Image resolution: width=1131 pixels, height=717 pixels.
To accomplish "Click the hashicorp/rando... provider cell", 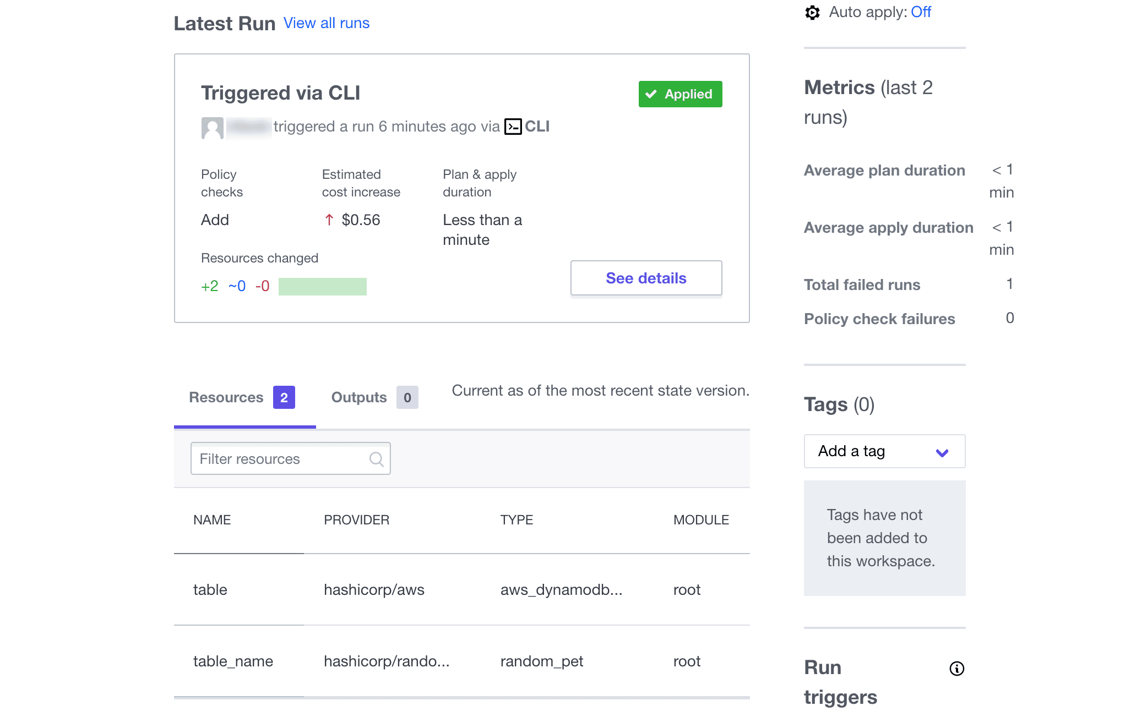I will 387,661.
